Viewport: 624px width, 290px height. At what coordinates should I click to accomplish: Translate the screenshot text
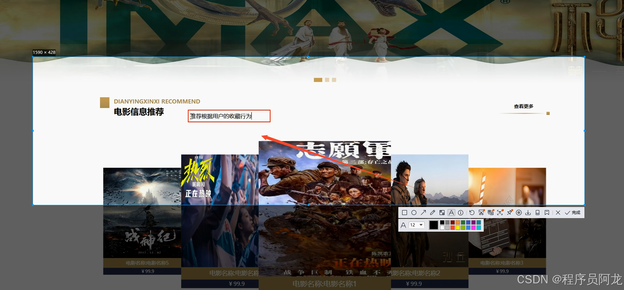pyautogui.click(x=491, y=213)
